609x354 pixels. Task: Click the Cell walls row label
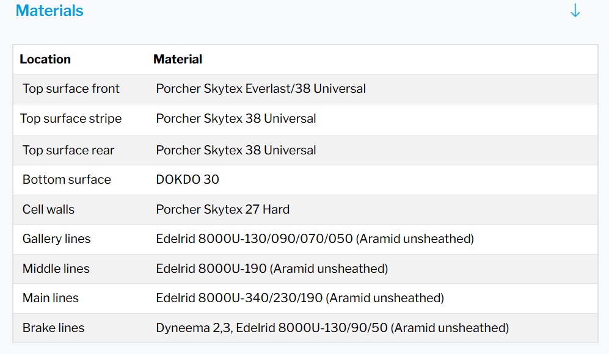point(48,209)
